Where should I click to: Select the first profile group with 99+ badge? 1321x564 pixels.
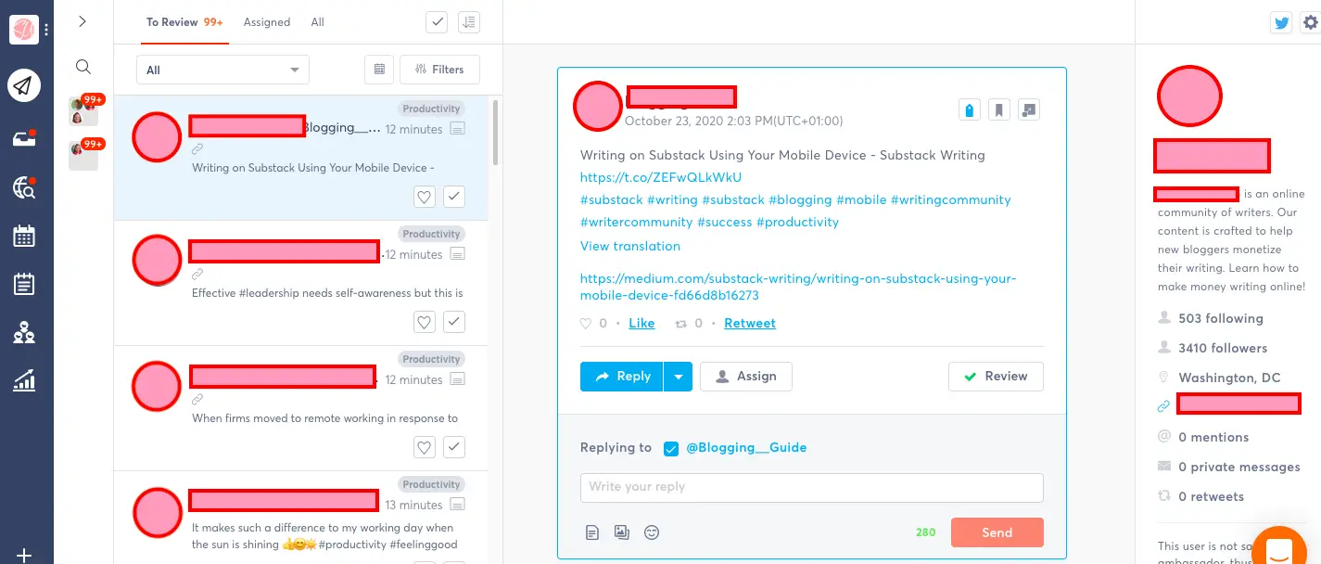84,111
